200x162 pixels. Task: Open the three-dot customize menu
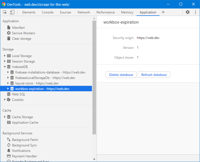(x=195, y=12)
